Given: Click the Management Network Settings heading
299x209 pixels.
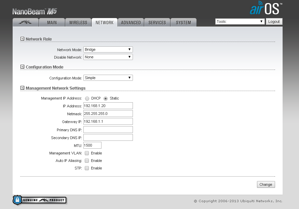Looking at the screenshot, I should [x=55, y=88].
